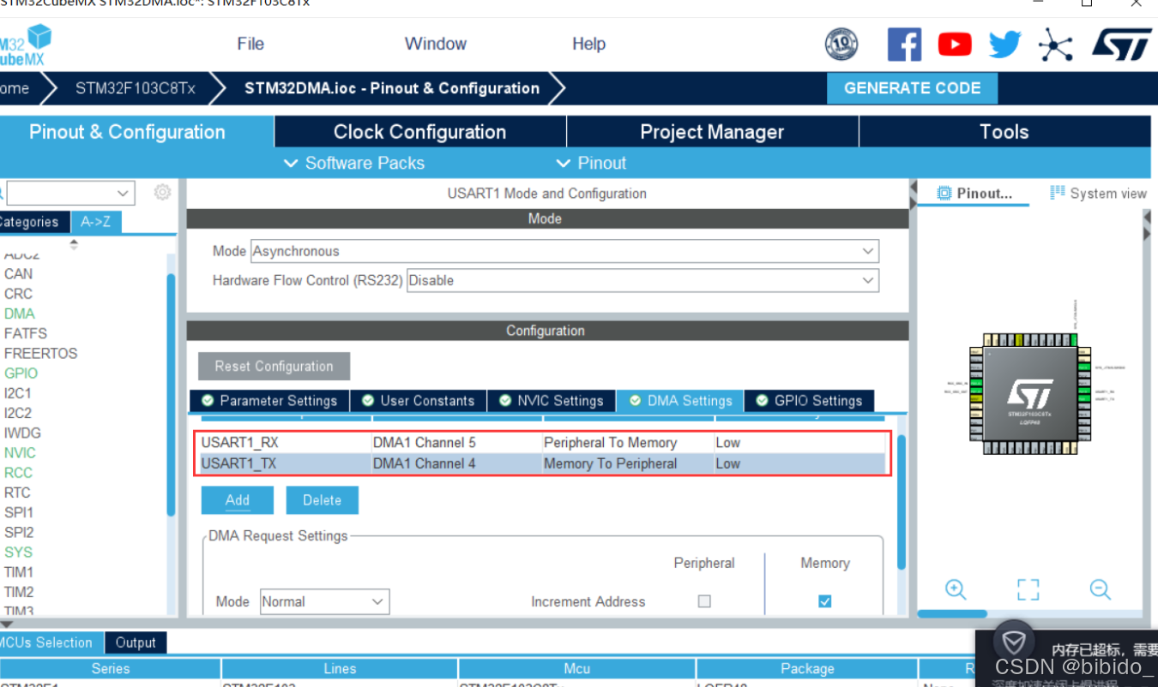Click the configuration panel vertical scrollbar
Image resolution: width=1158 pixels, height=687 pixels.
point(901,501)
